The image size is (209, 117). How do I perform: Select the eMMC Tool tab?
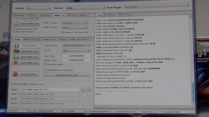59,15
